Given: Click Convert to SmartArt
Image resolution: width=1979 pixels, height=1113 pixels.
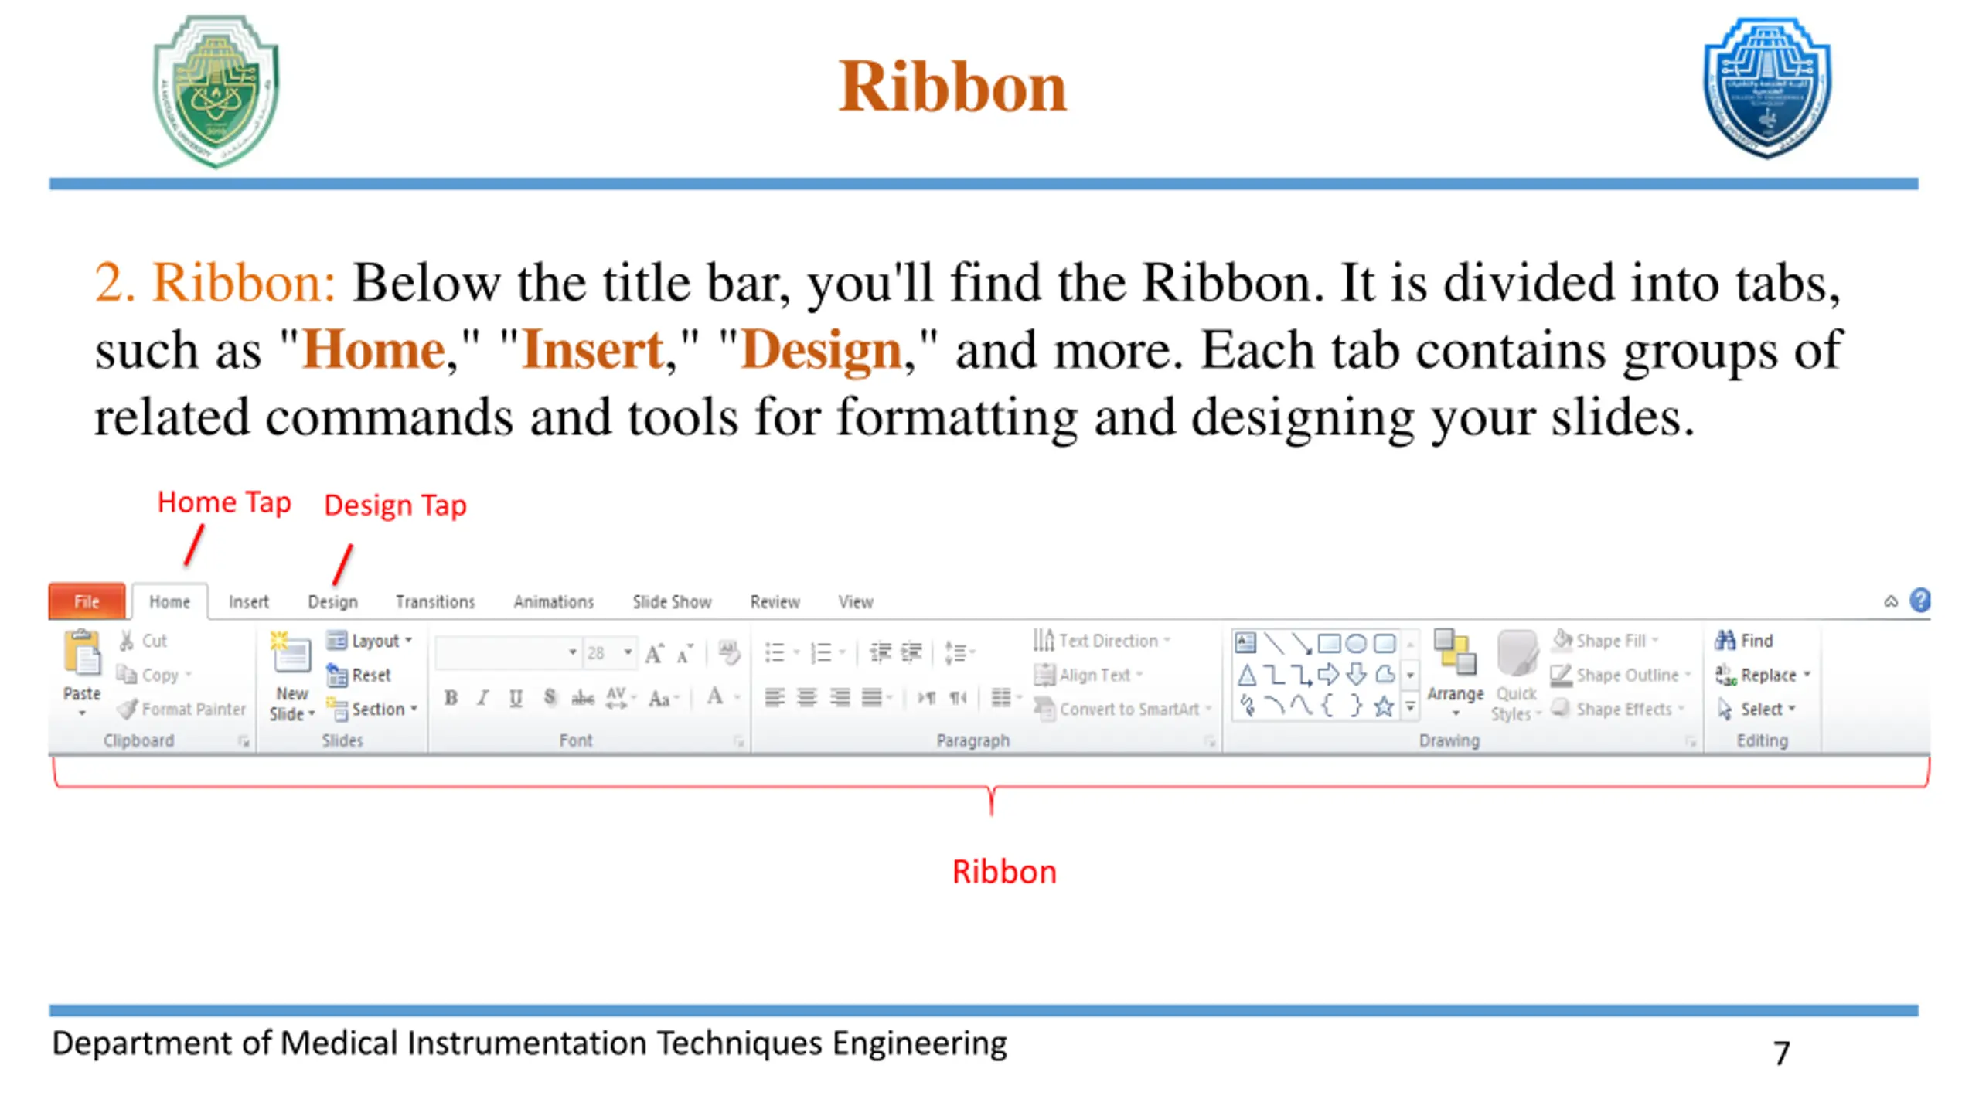Looking at the screenshot, I should point(1122,709).
